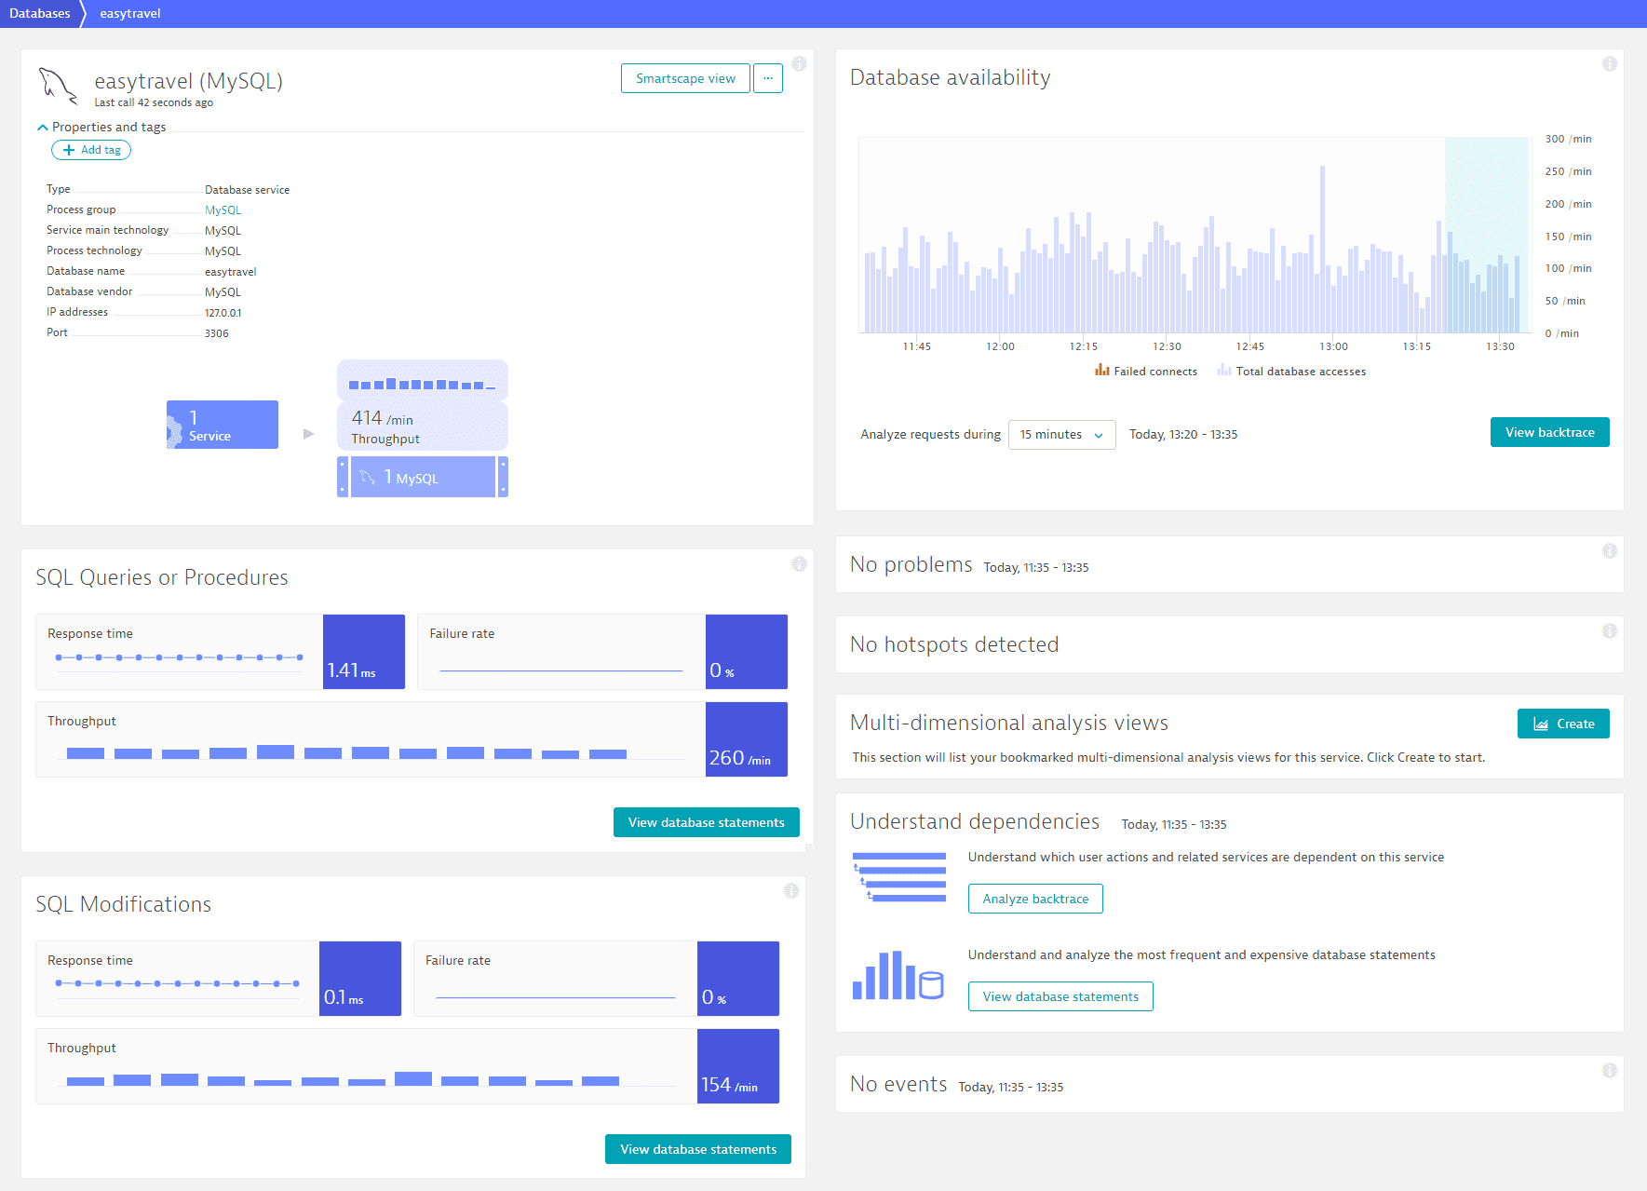Screen dimensions: 1647x1191
Task: Open SQL Modifications Failure rate chart
Action: (x=597, y=979)
